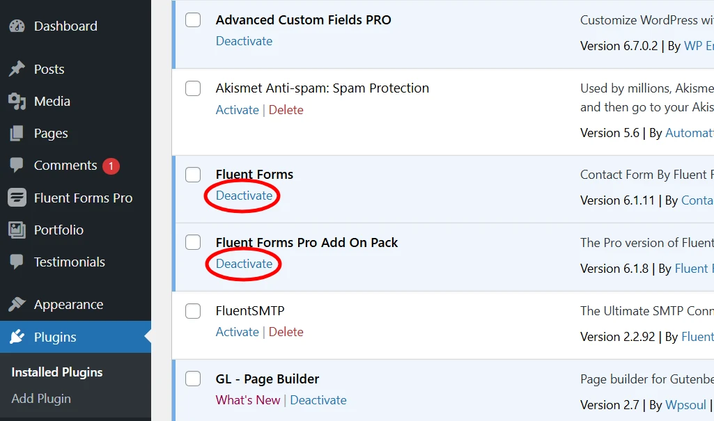The image size is (714, 421).
Task: Select the FluentSMTP row checkbox
Action: [193, 310]
